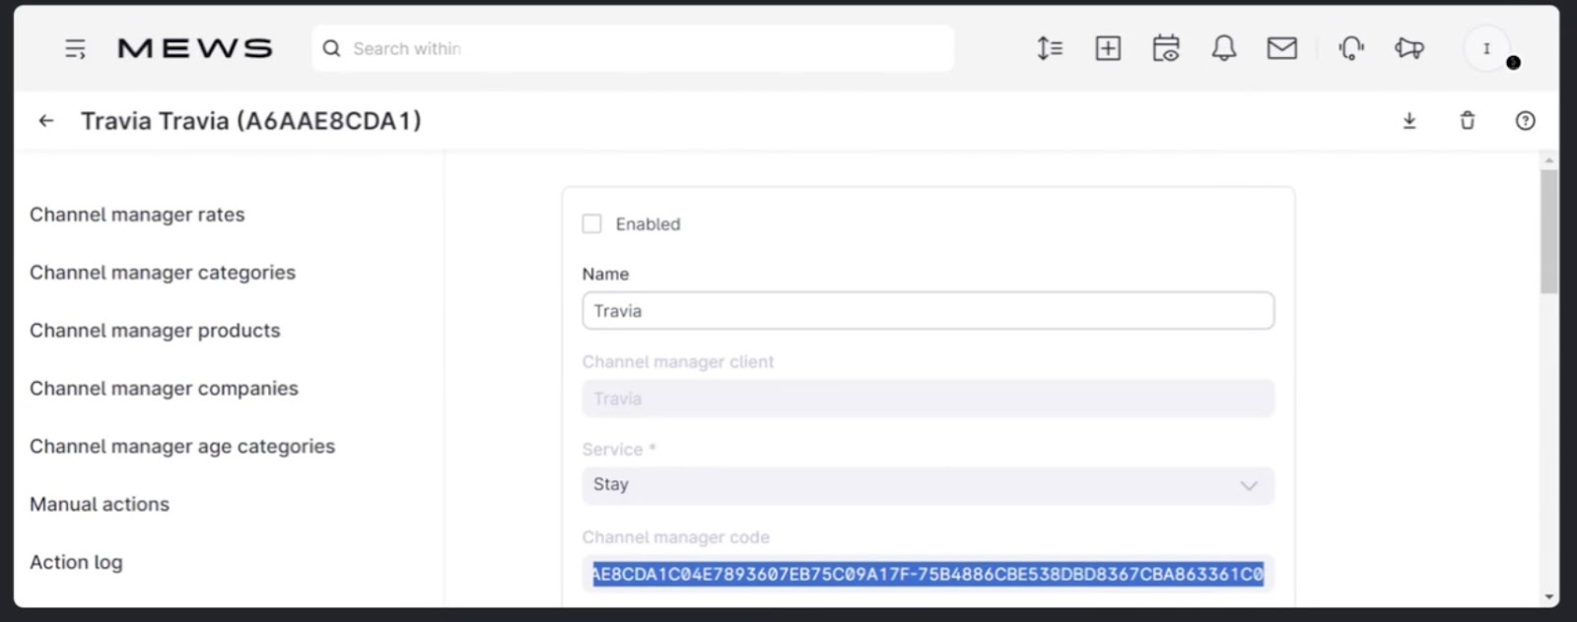The height and width of the screenshot is (622, 1577).
Task: Open Channel manager age categories
Action: pyautogui.click(x=182, y=447)
